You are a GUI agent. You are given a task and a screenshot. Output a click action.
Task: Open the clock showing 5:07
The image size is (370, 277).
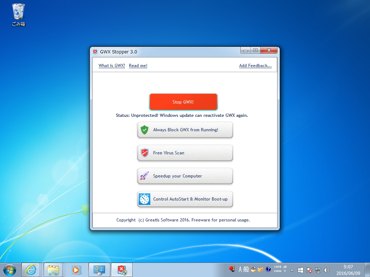[348, 270]
